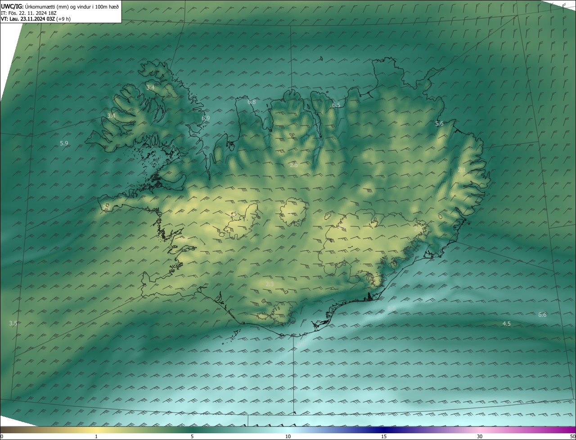This screenshot has height=440, width=576.
Task: Click the 8.6 value label off the southeast coast
Action: click(x=391, y=309)
